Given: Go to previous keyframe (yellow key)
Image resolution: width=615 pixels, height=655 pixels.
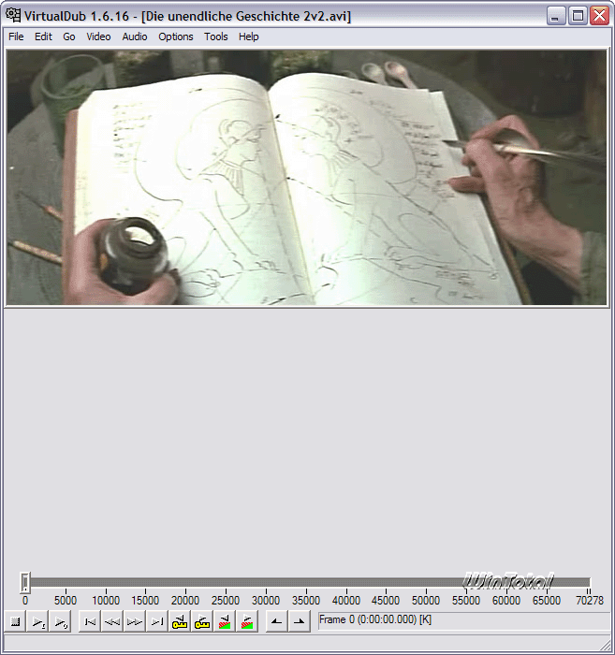Looking at the screenshot, I should [180, 621].
